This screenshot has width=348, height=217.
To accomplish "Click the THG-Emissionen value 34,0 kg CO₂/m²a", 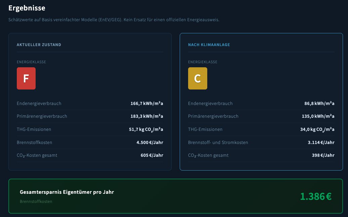I will (317, 129).
